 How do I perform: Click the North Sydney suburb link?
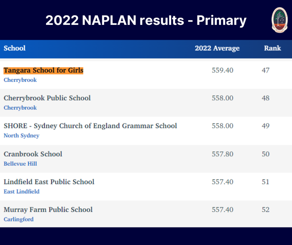(21, 135)
